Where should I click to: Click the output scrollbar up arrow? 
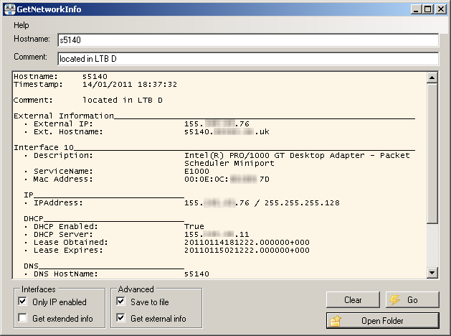(x=432, y=77)
